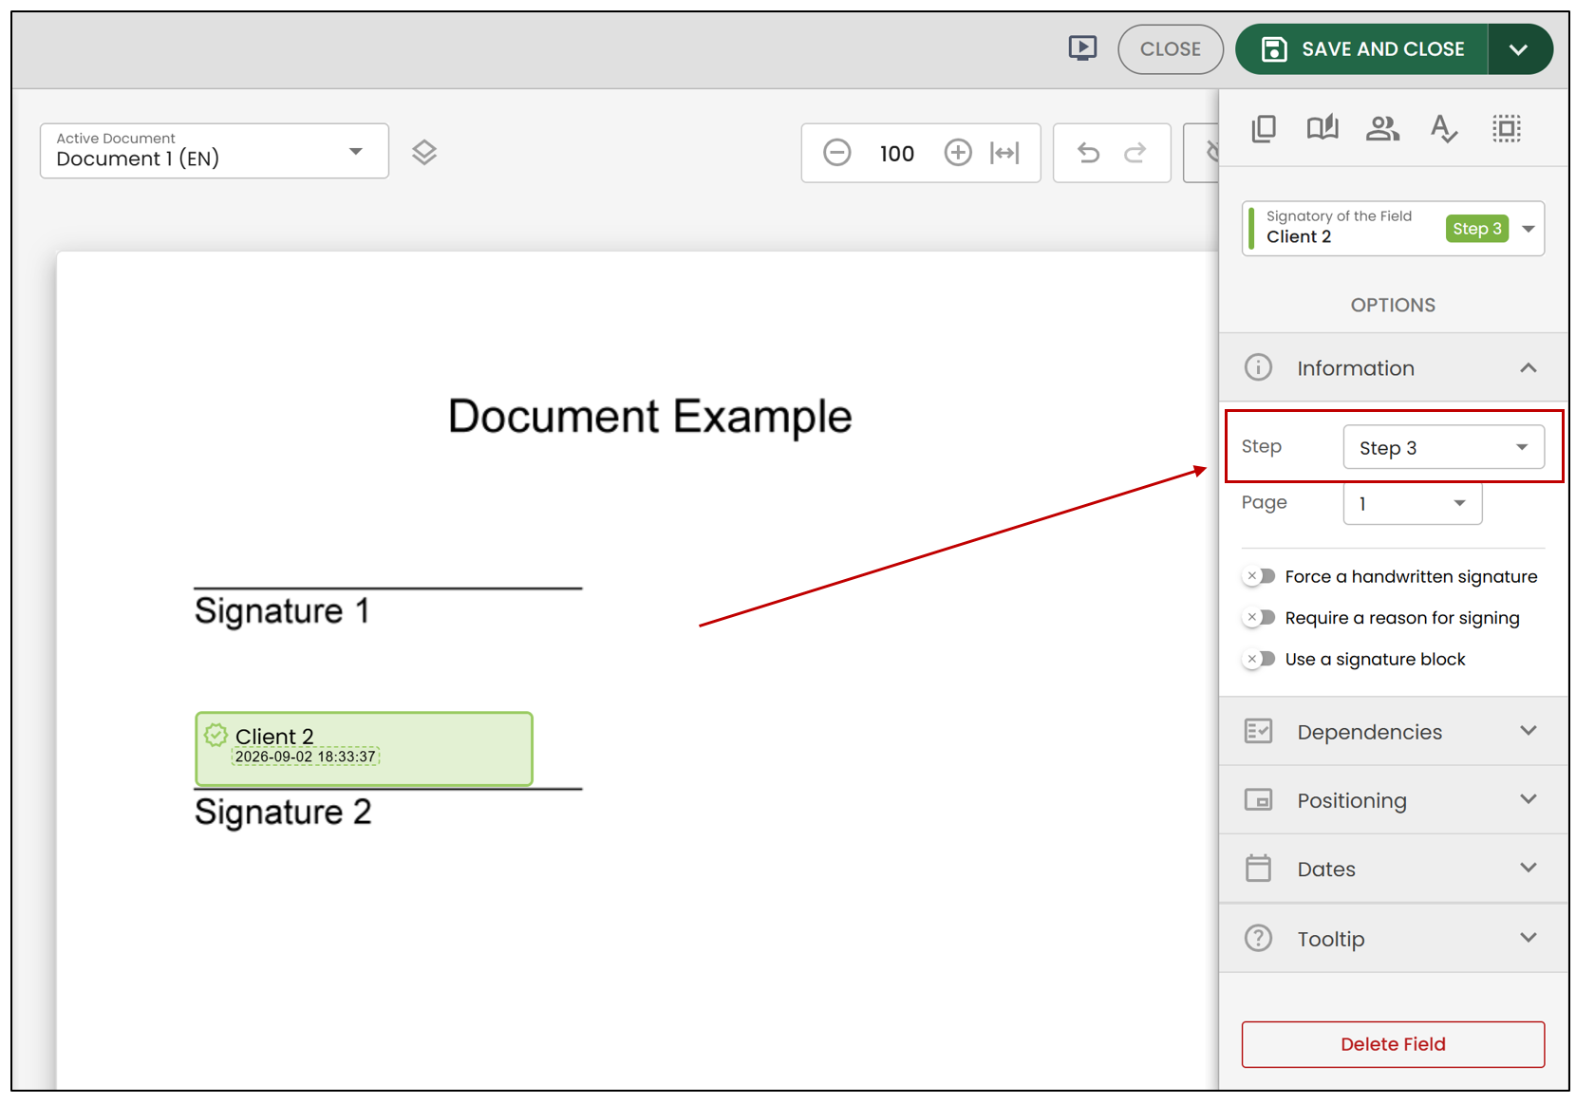Image resolution: width=1576 pixels, height=1103 pixels.
Task: Click the zoom out minus icon
Action: [836, 152]
